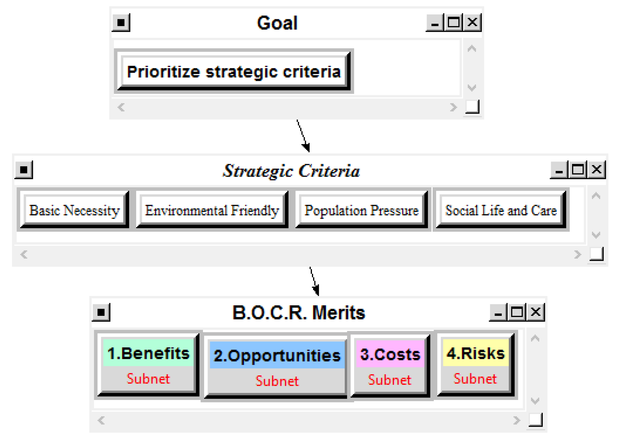Select the Basic Necessity criterion node
617x445 pixels.
click(x=74, y=210)
